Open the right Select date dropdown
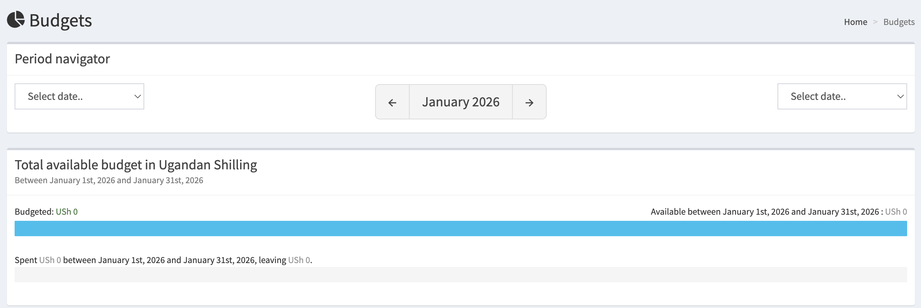Viewport: 921px width, 308px height. [842, 96]
